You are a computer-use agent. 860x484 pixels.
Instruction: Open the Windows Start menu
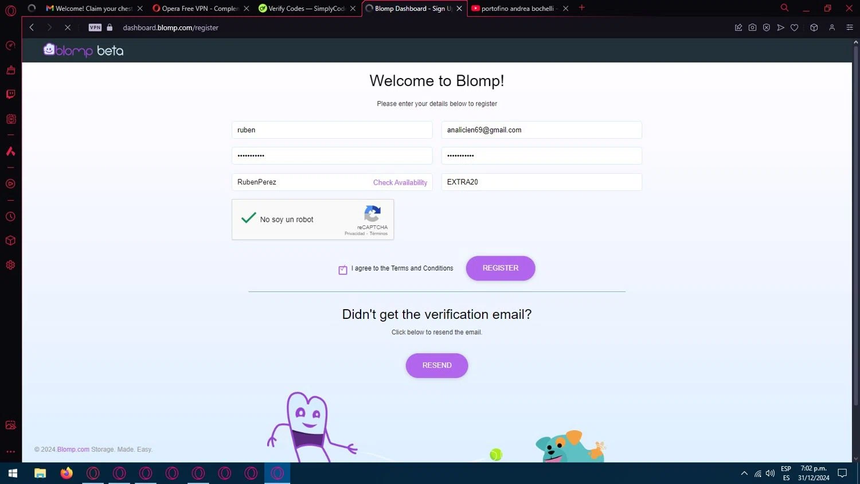pyautogui.click(x=13, y=473)
